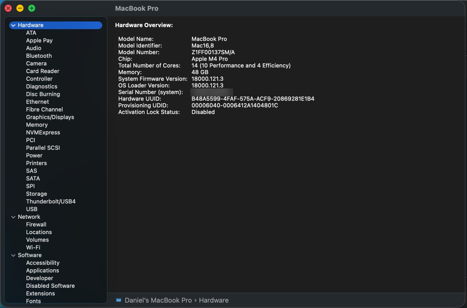The height and width of the screenshot is (308, 467).
Task: View the Applications software list
Action: (x=43, y=270)
